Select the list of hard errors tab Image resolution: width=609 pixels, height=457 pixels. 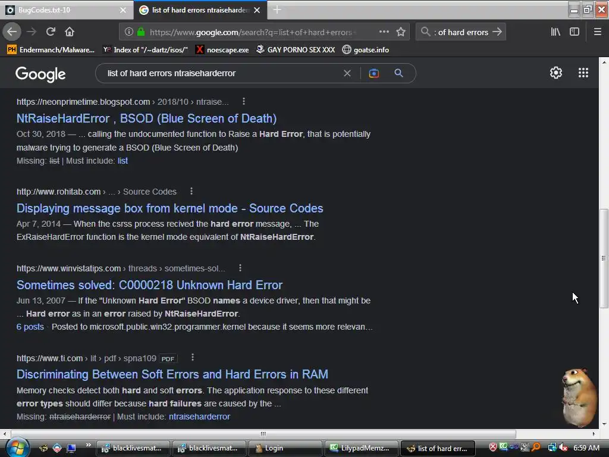coord(200,10)
